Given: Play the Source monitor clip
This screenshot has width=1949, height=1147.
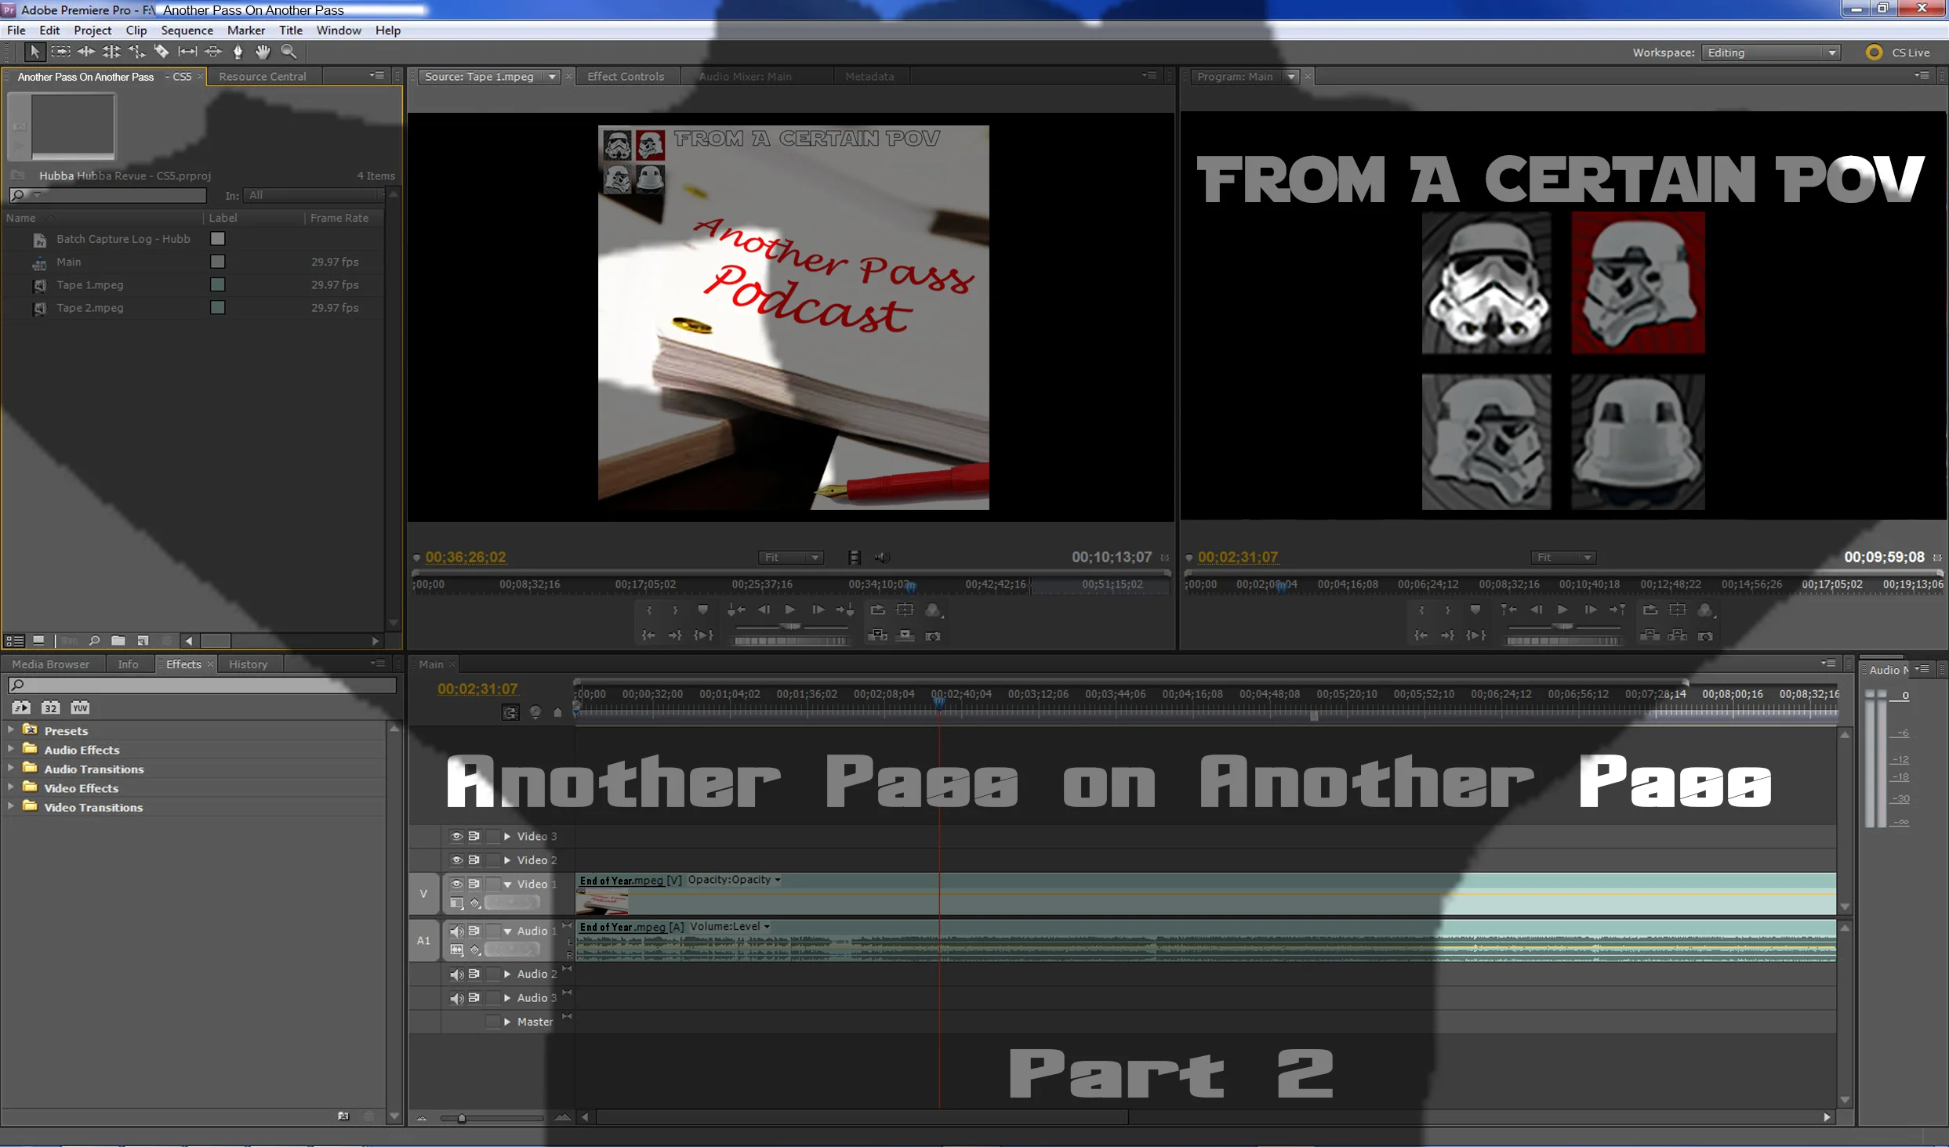Looking at the screenshot, I should 790,610.
